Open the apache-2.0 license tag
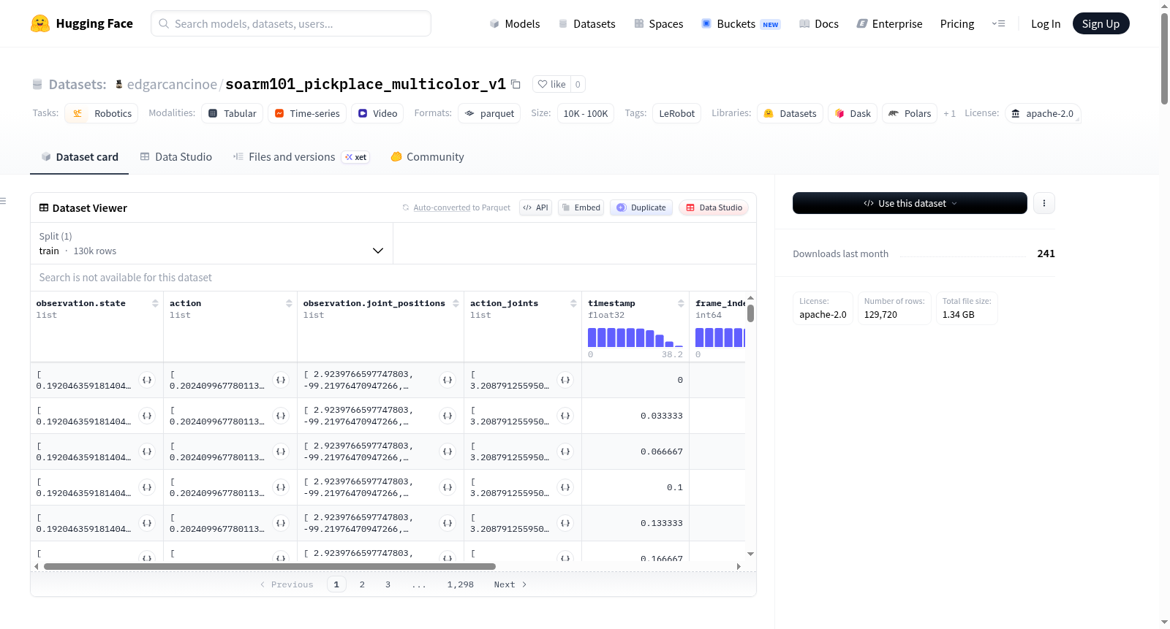This screenshot has width=1170, height=629. (x=1042, y=113)
